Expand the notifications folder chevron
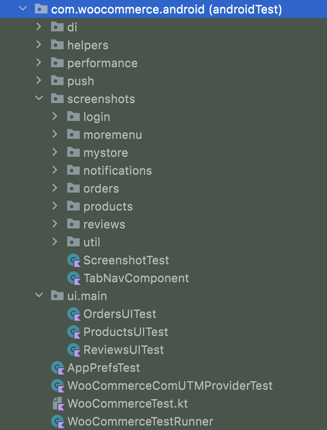The width and height of the screenshot is (327, 430). (x=55, y=170)
